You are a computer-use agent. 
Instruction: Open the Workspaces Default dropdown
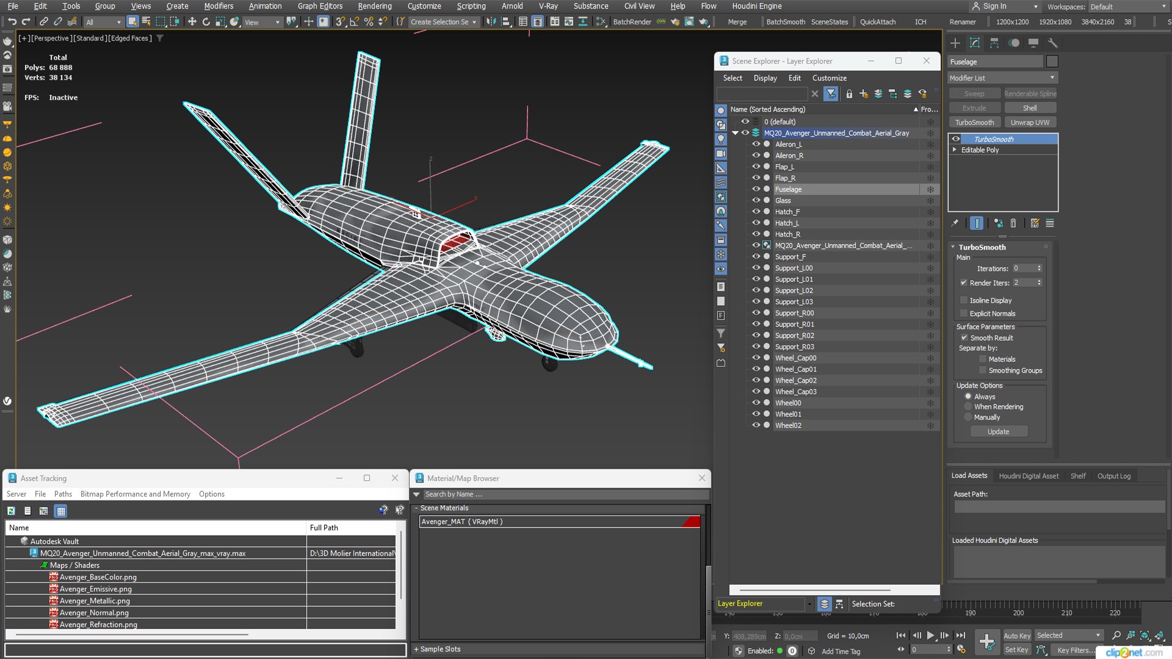(x=1129, y=7)
